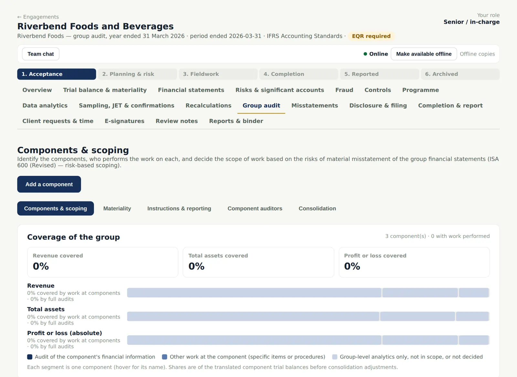Screen dimensions: 517x377
Task: Select Components & scoping sub-tab
Action: (x=56, y=209)
